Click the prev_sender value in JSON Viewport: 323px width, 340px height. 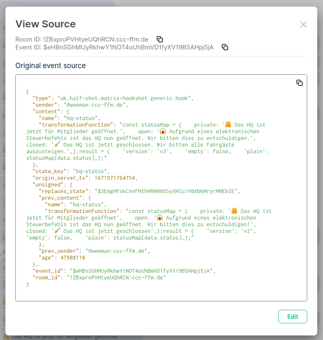[117, 251]
